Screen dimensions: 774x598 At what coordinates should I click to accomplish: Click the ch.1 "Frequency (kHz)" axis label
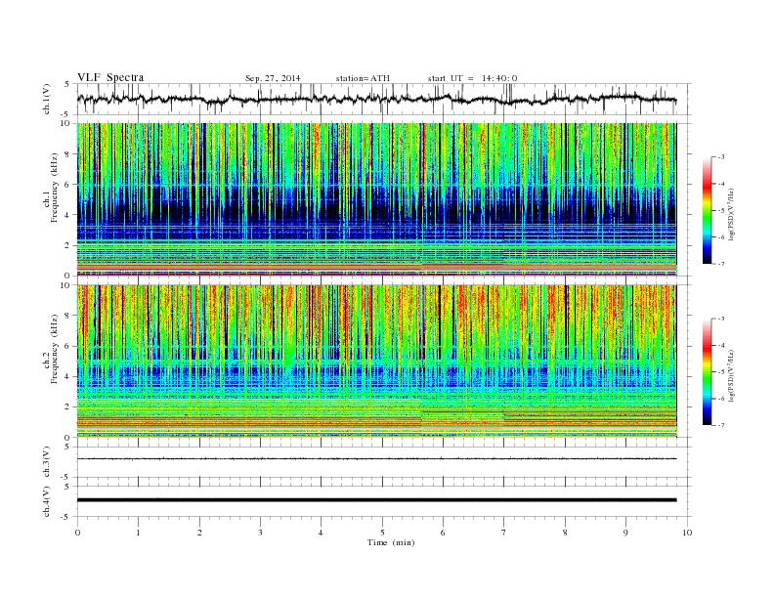coord(55,188)
